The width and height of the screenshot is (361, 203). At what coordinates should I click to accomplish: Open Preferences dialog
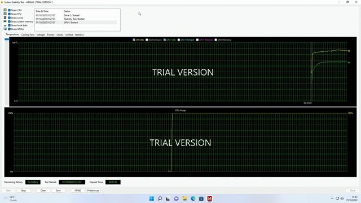click(x=93, y=191)
